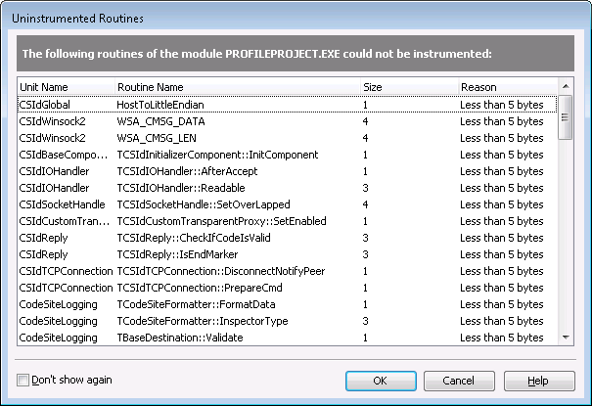
Task: Select TCSIdIOHandler::AfterAccept row
Action: (x=288, y=171)
